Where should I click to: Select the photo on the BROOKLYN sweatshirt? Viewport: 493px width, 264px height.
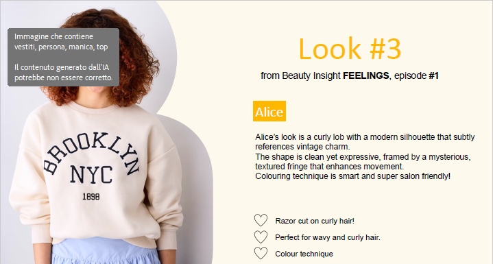pos(107,132)
